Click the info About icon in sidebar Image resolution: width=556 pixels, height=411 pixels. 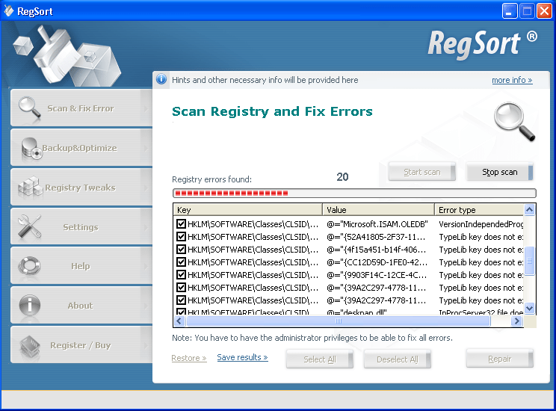pos(30,305)
